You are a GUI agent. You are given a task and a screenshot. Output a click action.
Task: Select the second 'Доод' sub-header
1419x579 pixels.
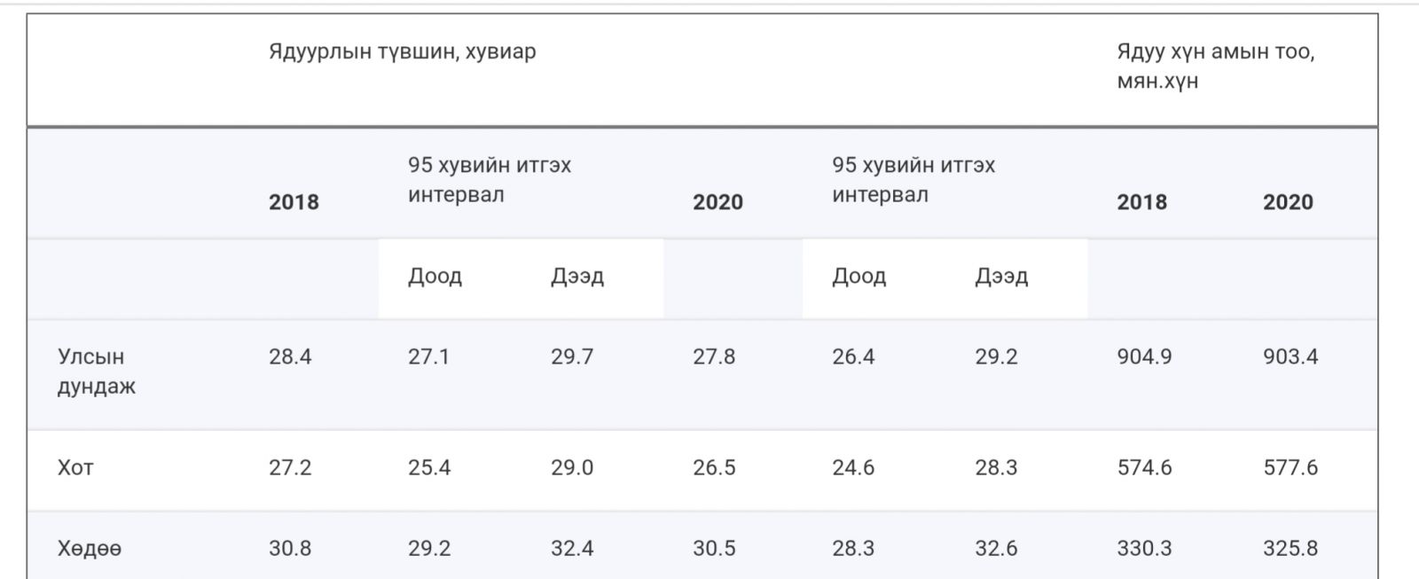tap(858, 277)
